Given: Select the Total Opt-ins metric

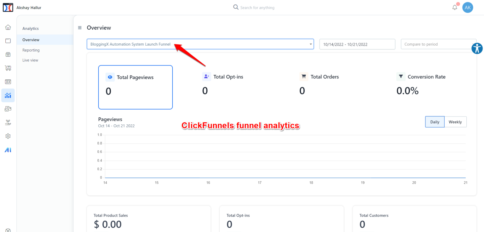Looking at the screenshot, I should pos(228,76).
